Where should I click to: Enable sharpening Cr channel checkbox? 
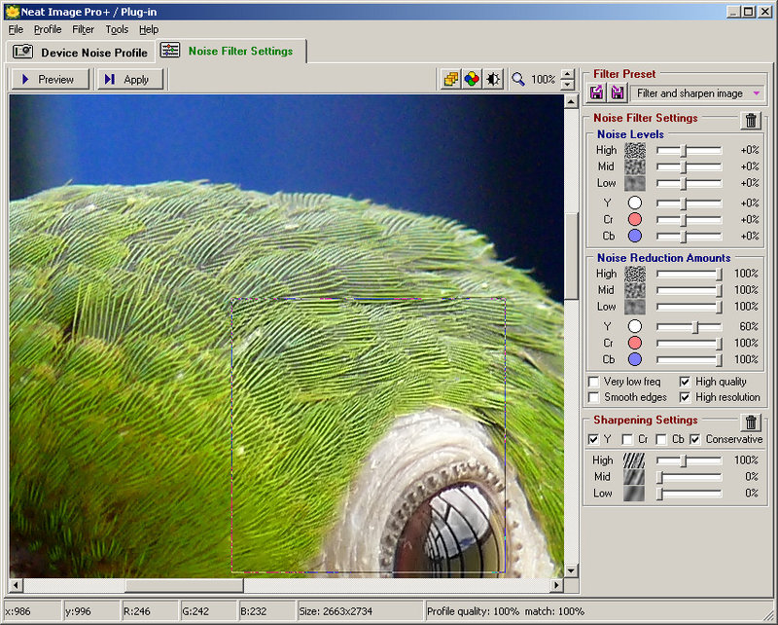[627, 439]
